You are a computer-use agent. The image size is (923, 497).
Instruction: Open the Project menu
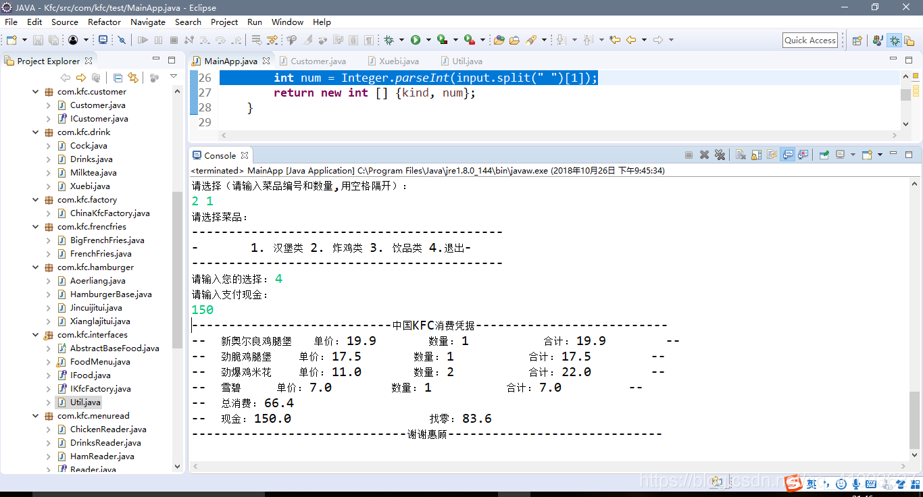pyautogui.click(x=224, y=22)
